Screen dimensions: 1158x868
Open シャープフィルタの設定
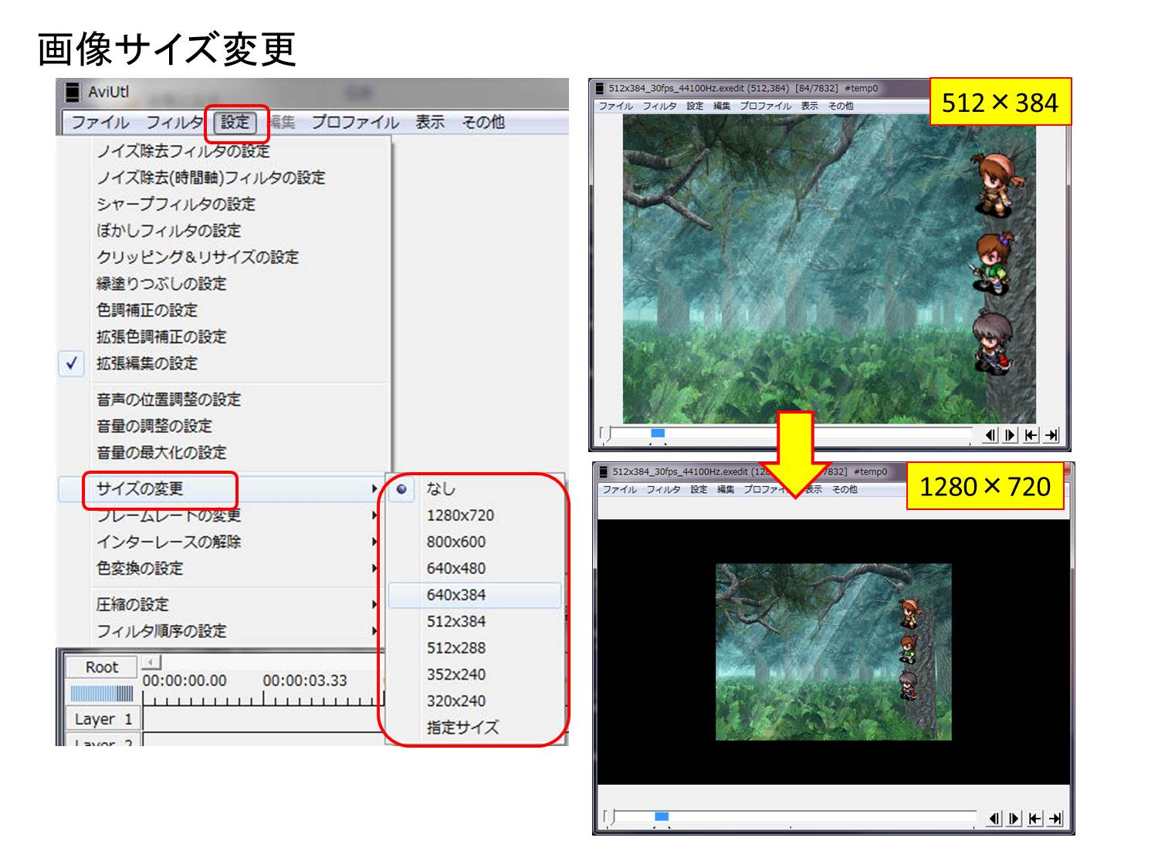[x=176, y=204]
